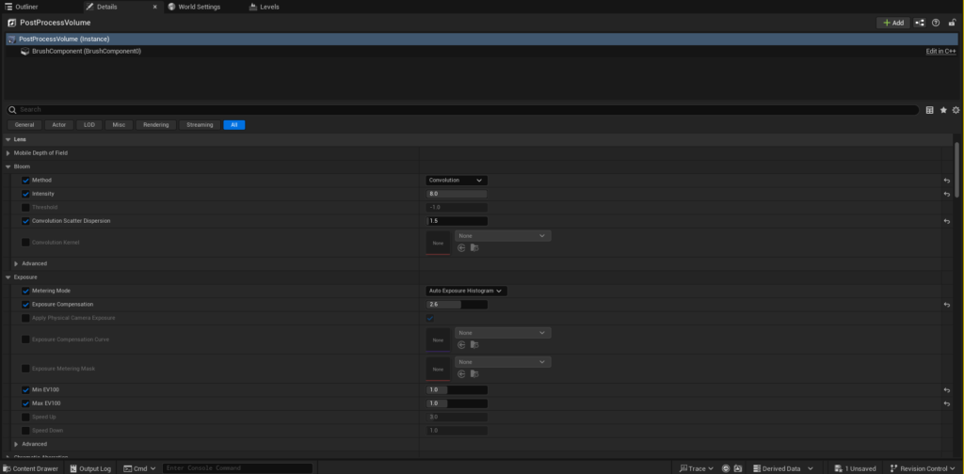The image size is (964, 474).
Task: Select the General category filter
Action: coord(24,125)
